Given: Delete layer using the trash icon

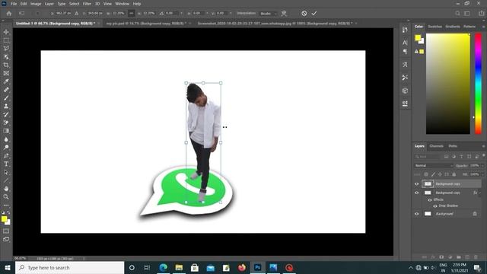Looking at the screenshot, I should point(476,257).
